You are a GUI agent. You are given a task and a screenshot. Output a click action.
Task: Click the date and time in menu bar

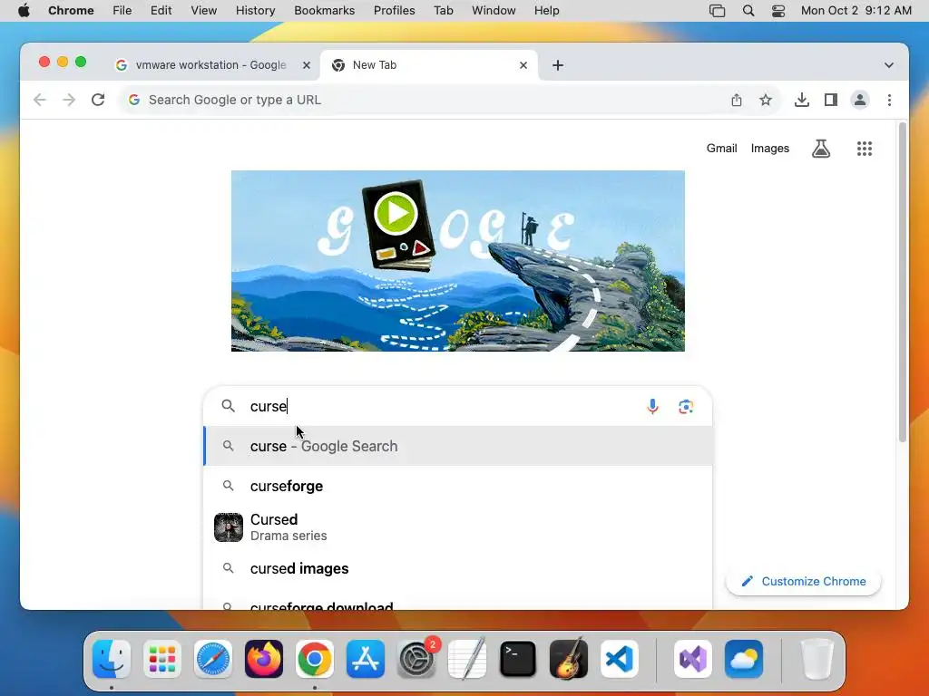[x=856, y=11]
